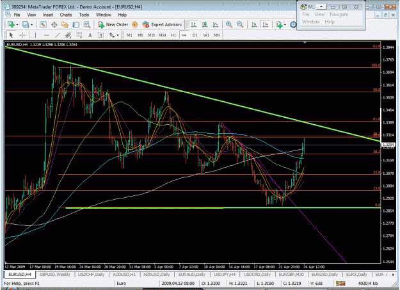The image size is (400, 290).
Task: Switch chart to bar chart style
Action: click(194, 24)
